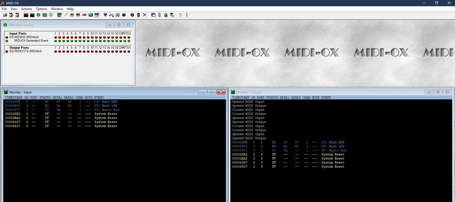The image size is (455, 202).
Task: Click the blue funnel filter toolbar icon
Action: pyautogui.click(x=105, y=15)
